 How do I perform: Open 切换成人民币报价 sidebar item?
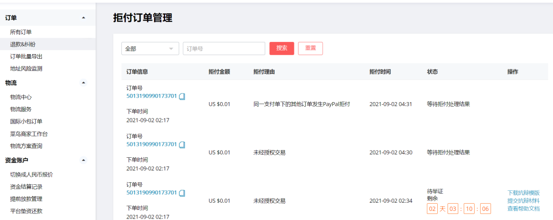point(32,174)
